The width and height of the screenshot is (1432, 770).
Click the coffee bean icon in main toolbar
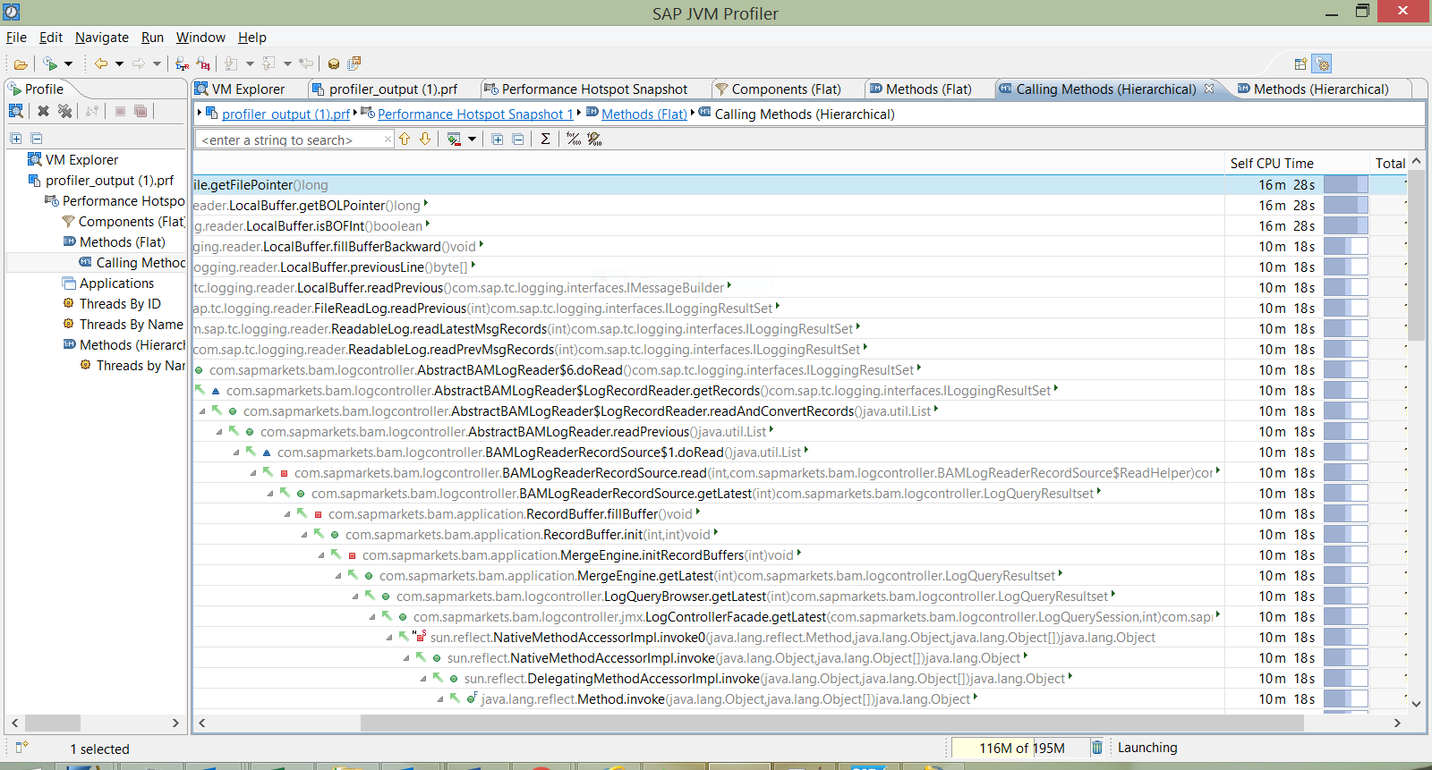tap(334, 63)
